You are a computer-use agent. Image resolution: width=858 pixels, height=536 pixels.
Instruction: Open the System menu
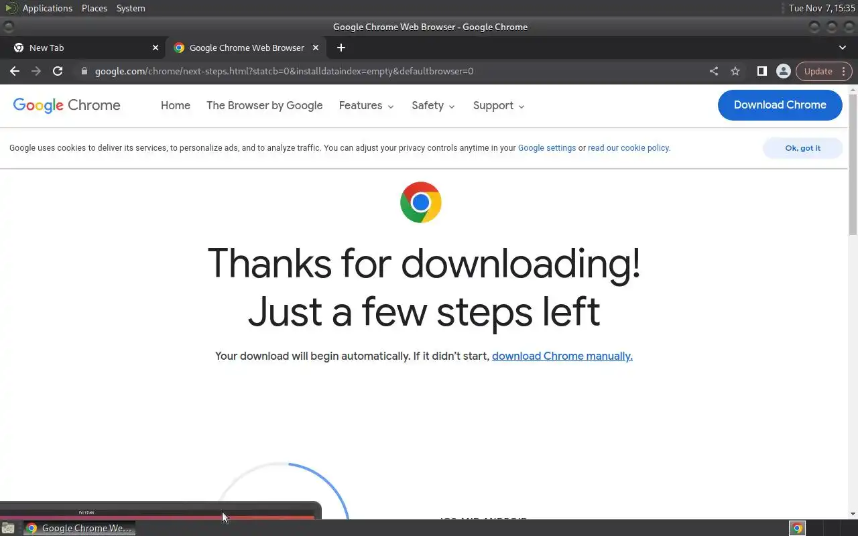click(131, 8)
